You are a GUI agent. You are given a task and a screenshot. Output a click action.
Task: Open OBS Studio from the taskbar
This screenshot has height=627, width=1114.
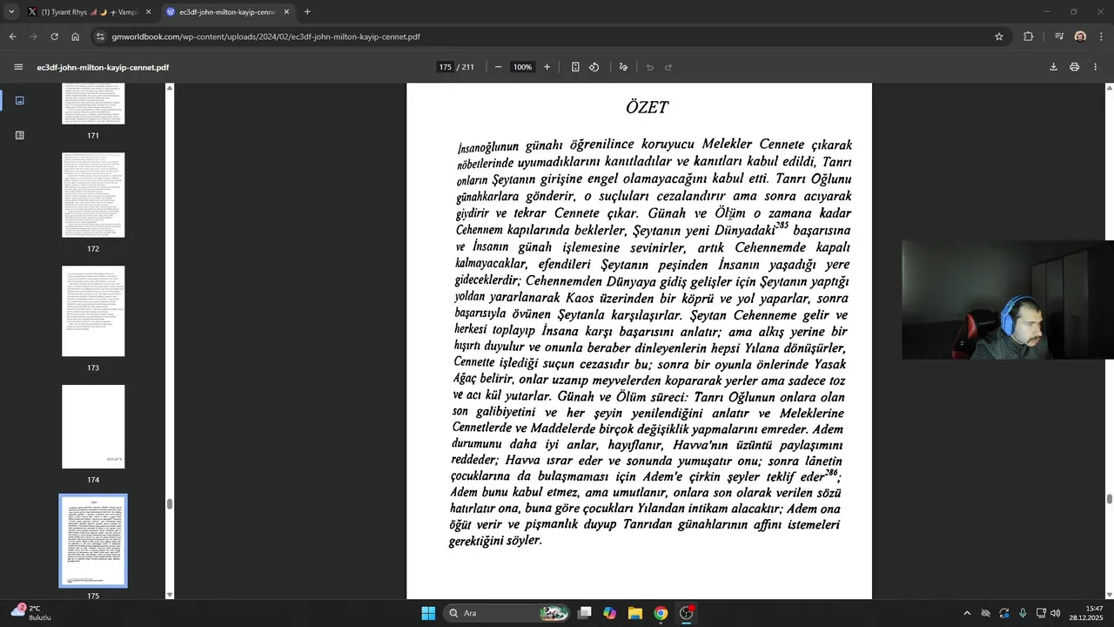pos(687,613)
